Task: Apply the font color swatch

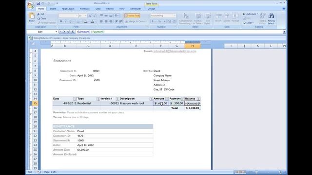Action: 92,21
